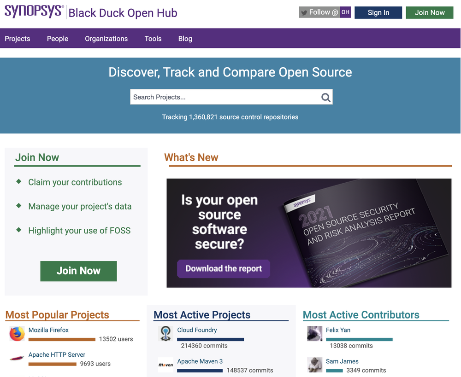Viewport: 461px width, 377px height.
Task: Click the 9693 users count
Action: coord(95,364)
